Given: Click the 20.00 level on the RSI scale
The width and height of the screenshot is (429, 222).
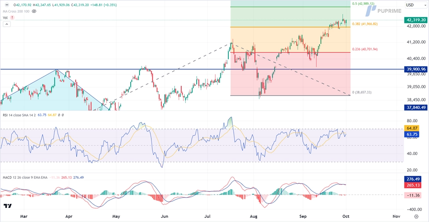Looking at the screenshot, I should click(x=412, y=170).
